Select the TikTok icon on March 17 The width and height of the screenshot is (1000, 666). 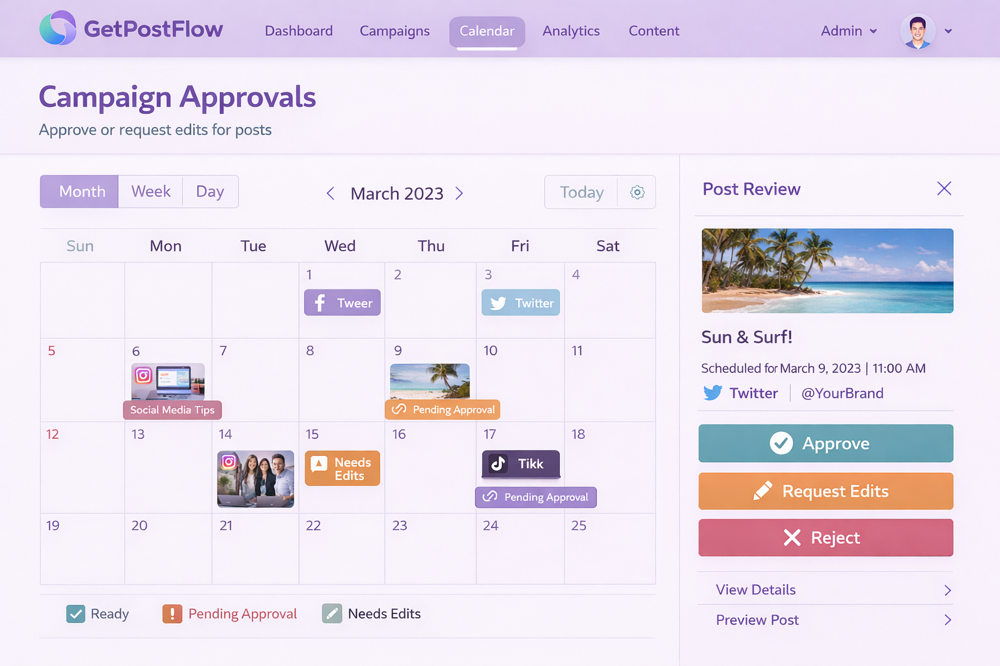pyautogui.click(x=498, y=464)
